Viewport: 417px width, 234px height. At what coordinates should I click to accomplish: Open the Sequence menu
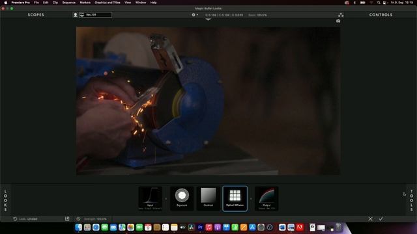pyautogui.click(x=68, y=3)
